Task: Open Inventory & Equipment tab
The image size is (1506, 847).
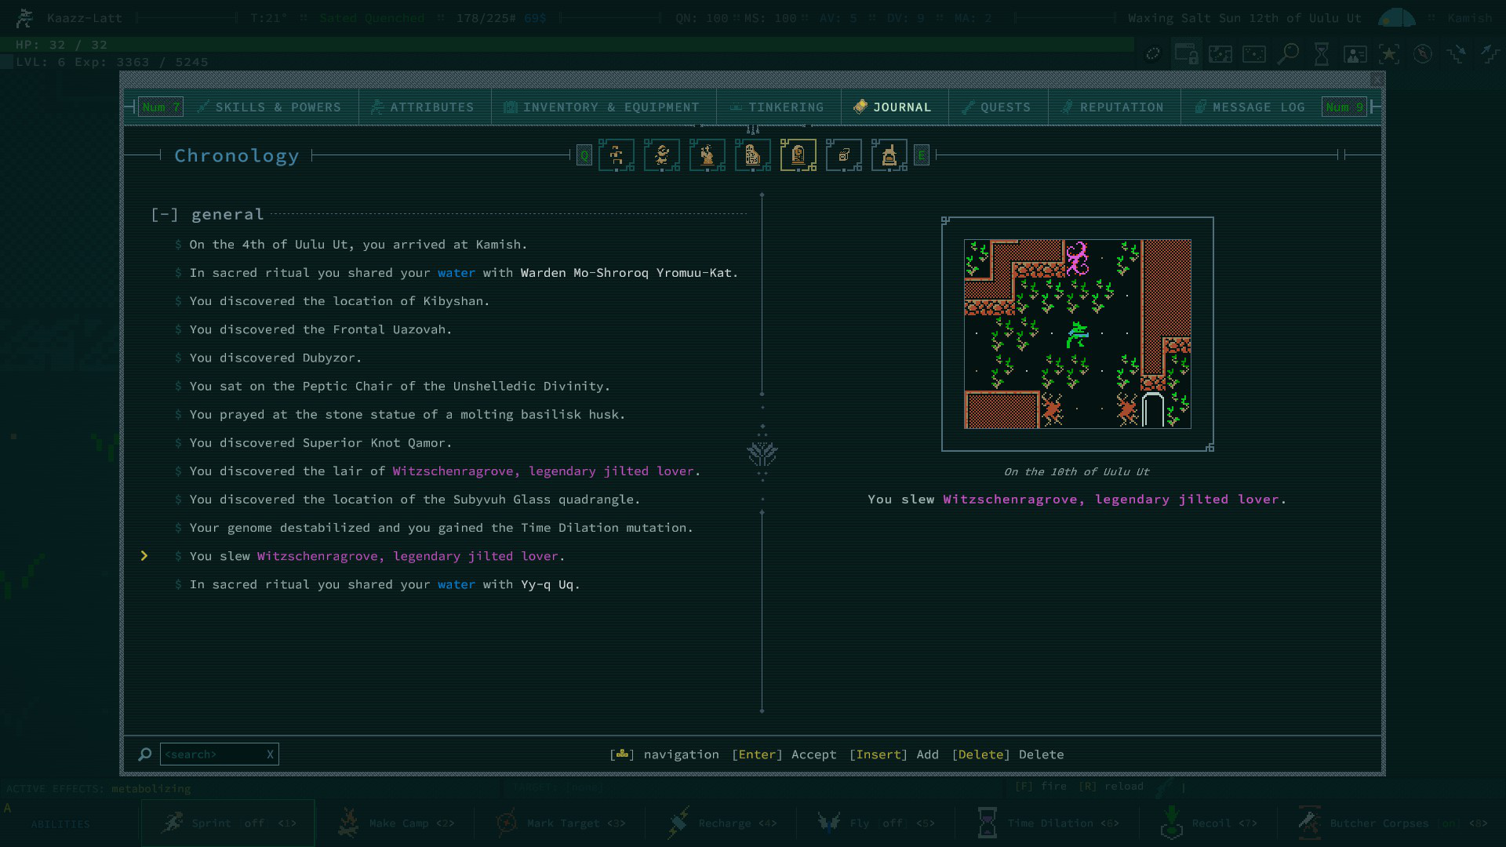Action: coord(602,107)
